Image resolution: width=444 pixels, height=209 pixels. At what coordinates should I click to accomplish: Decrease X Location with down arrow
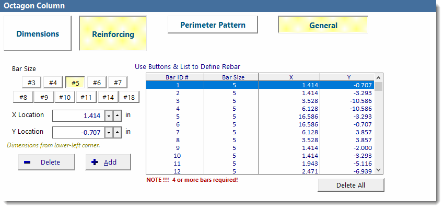point(109,115)
